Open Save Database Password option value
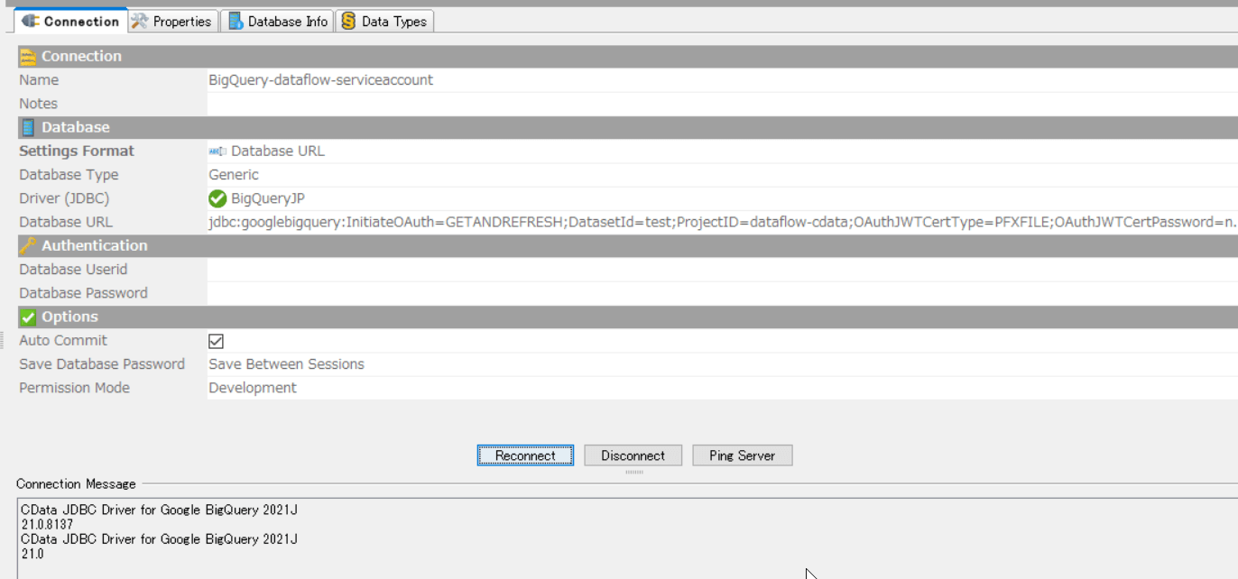The height and width of the screenshot is (579, 1238). [x=722, y=364]
